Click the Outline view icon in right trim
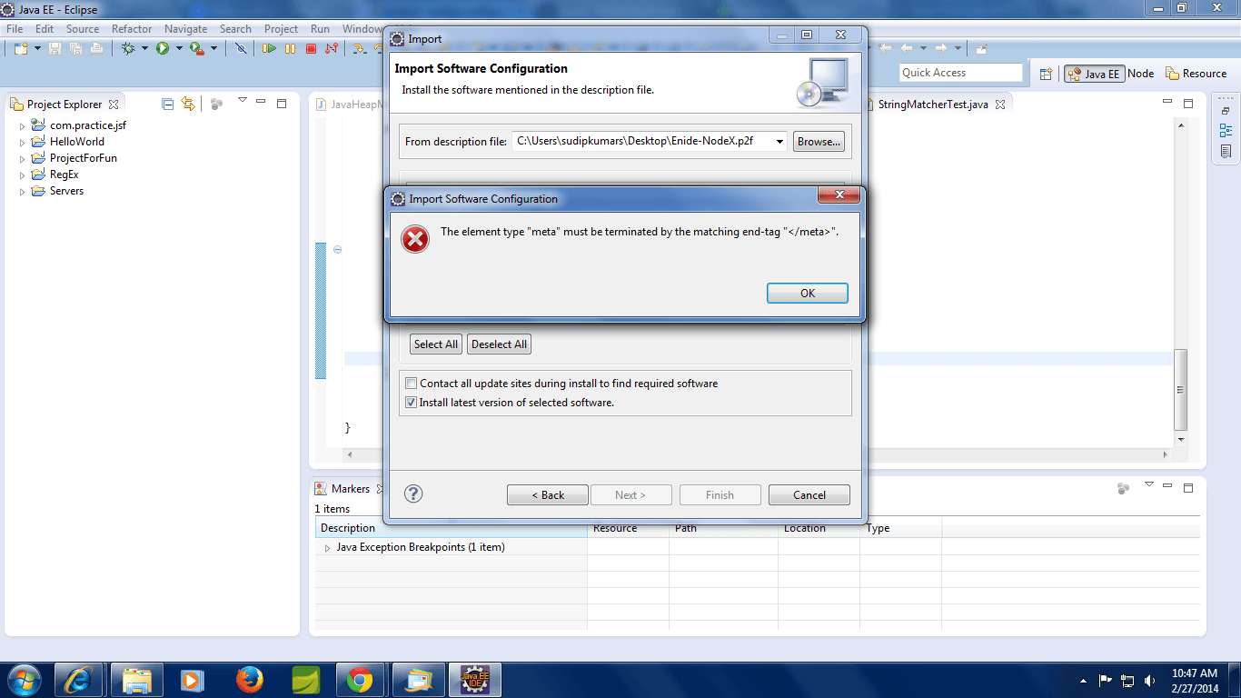1241x698 pixels. pyautogui.click(x=1226, y=130)
